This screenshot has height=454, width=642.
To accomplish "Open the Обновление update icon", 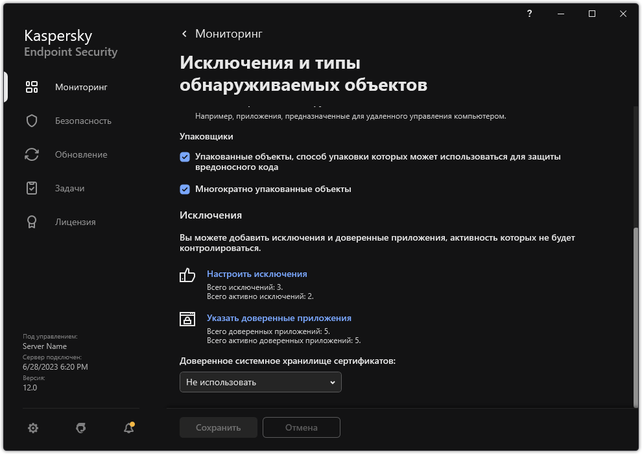I will coord(31,154).
